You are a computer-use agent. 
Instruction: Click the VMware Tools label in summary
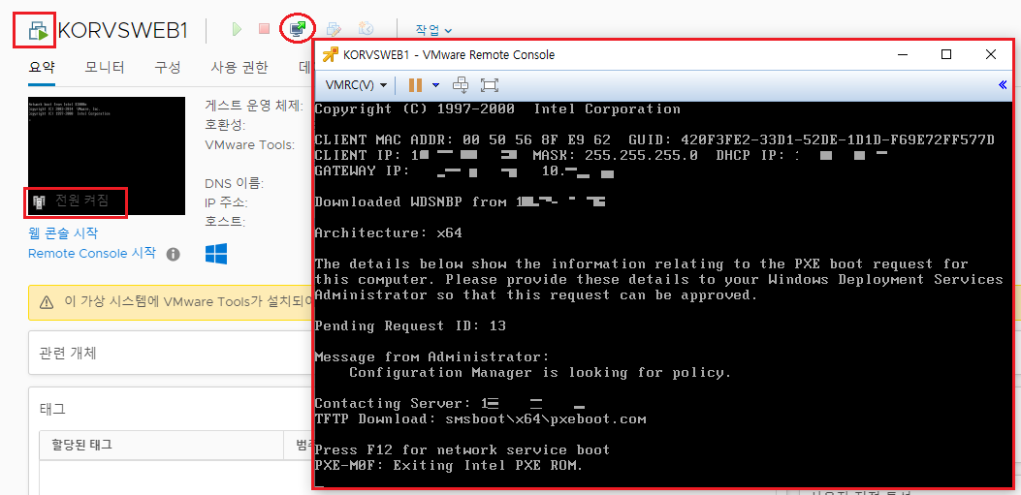tap(249, 144)
